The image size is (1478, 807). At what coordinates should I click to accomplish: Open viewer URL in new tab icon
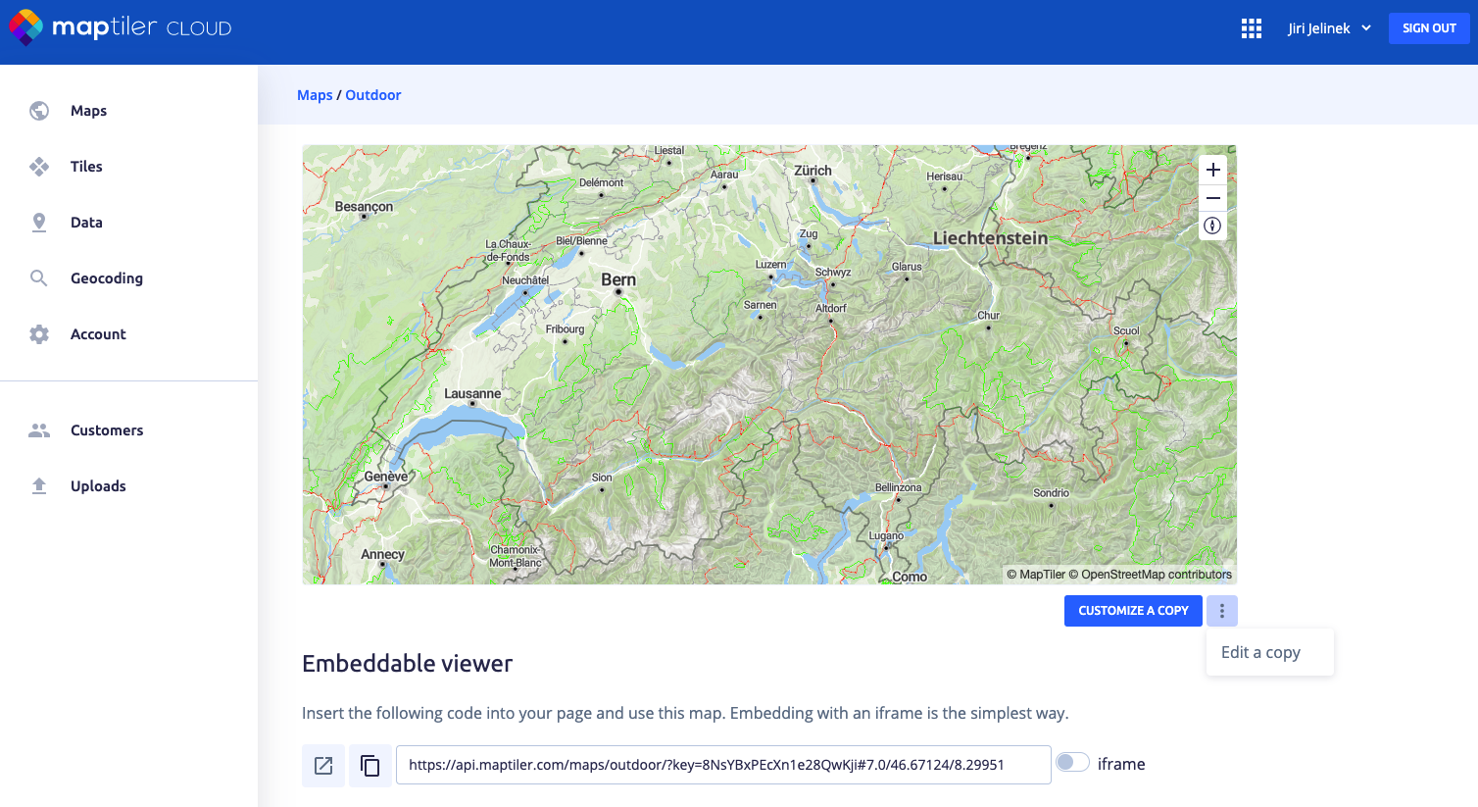323,765
